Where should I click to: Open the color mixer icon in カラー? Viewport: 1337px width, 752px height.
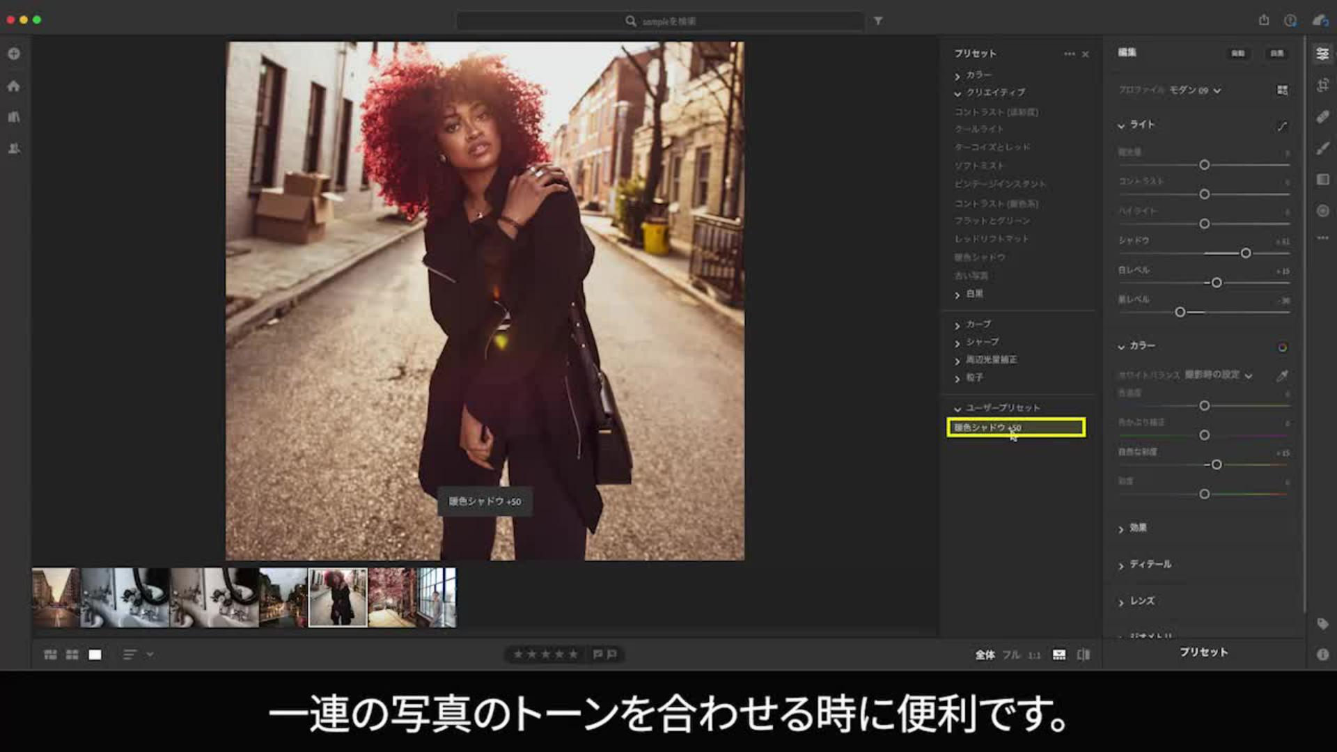(x=1282, y=347)
